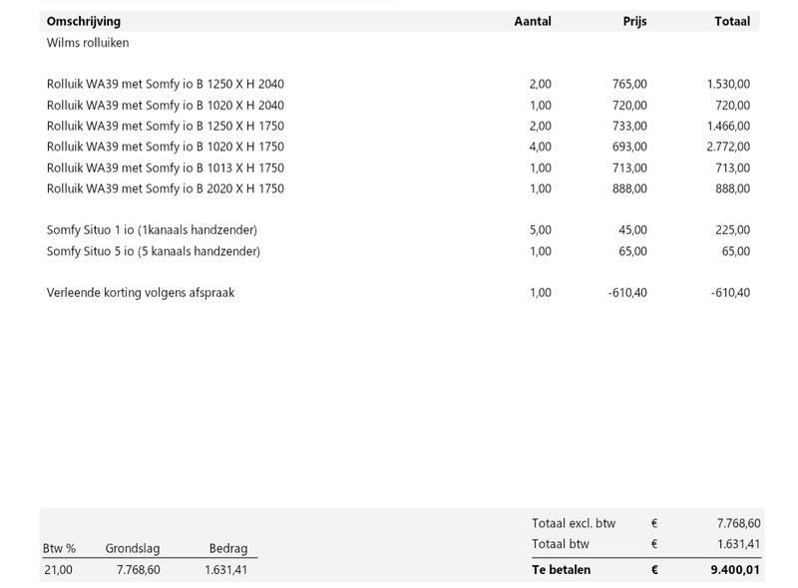Click the -610,40 discount total
The height and width of the screenshot is (588, 798).
(x=730, y=292)
